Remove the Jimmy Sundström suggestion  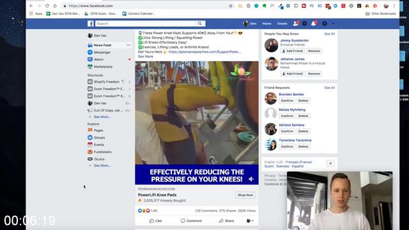click(314, 51)
